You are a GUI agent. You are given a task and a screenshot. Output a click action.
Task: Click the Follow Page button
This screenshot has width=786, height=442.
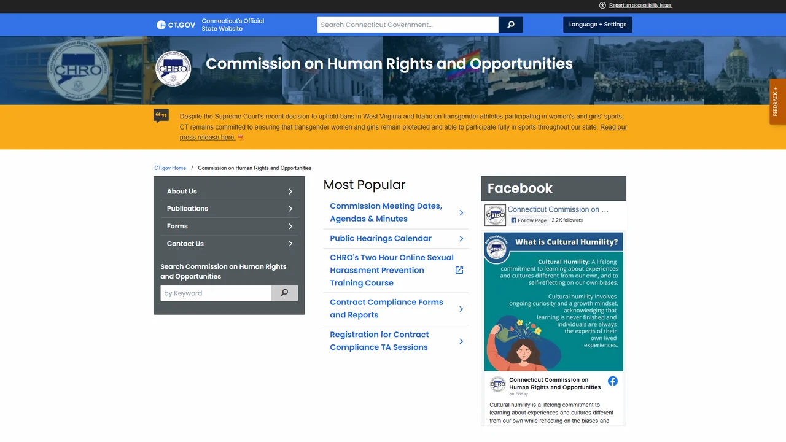529,220
